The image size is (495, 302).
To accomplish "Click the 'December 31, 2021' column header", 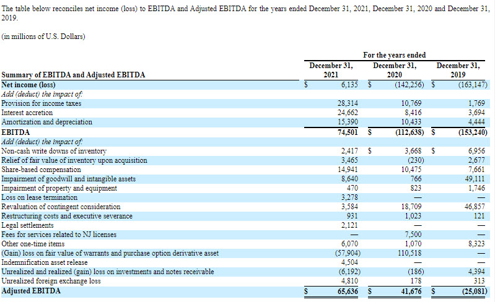I will pyautogui.click(x=331, y=70).
